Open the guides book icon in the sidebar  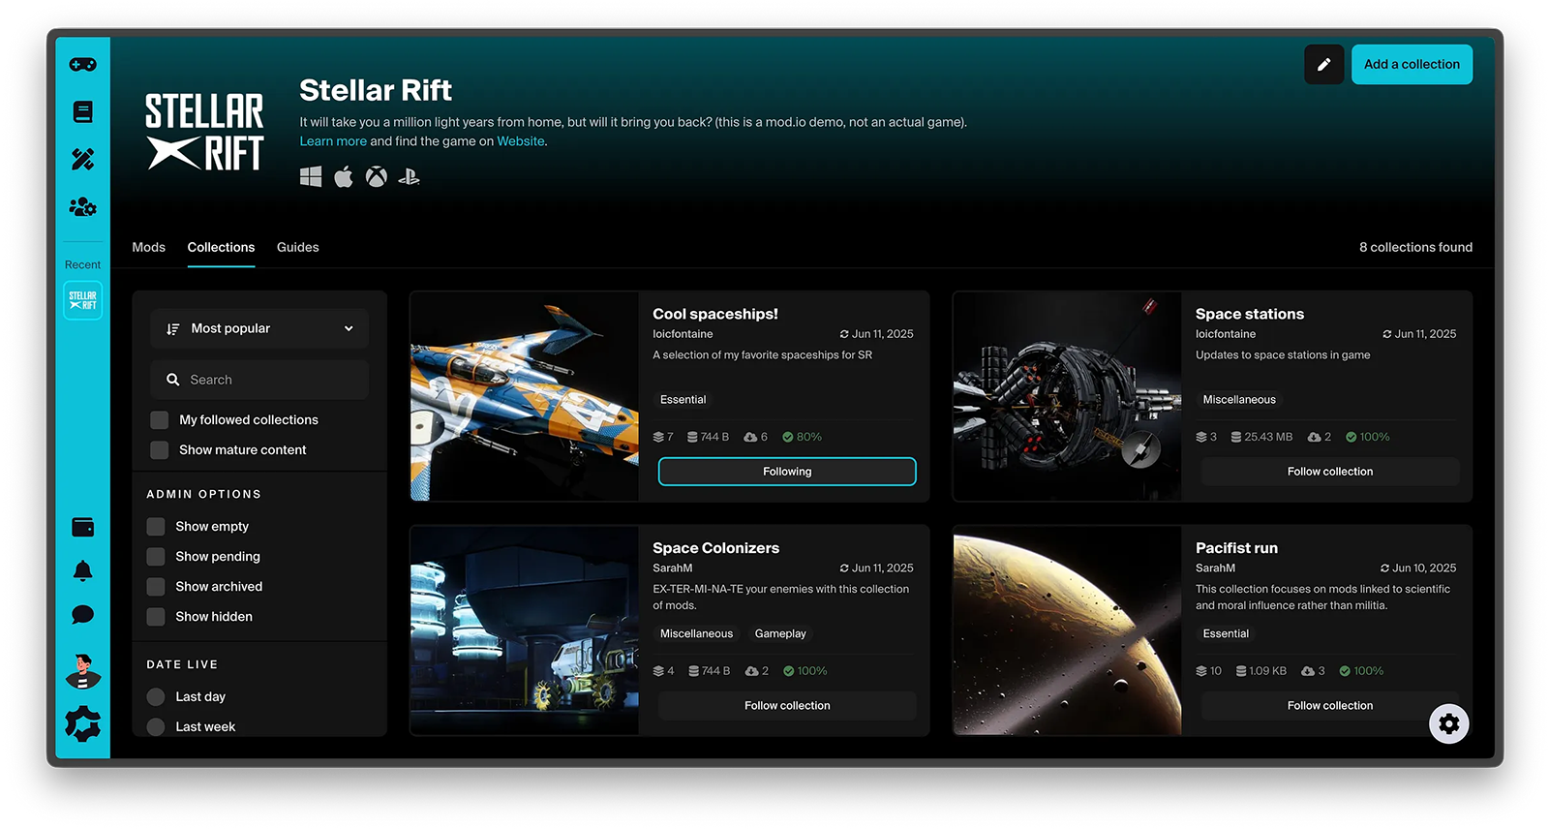[x=82, y=112]
